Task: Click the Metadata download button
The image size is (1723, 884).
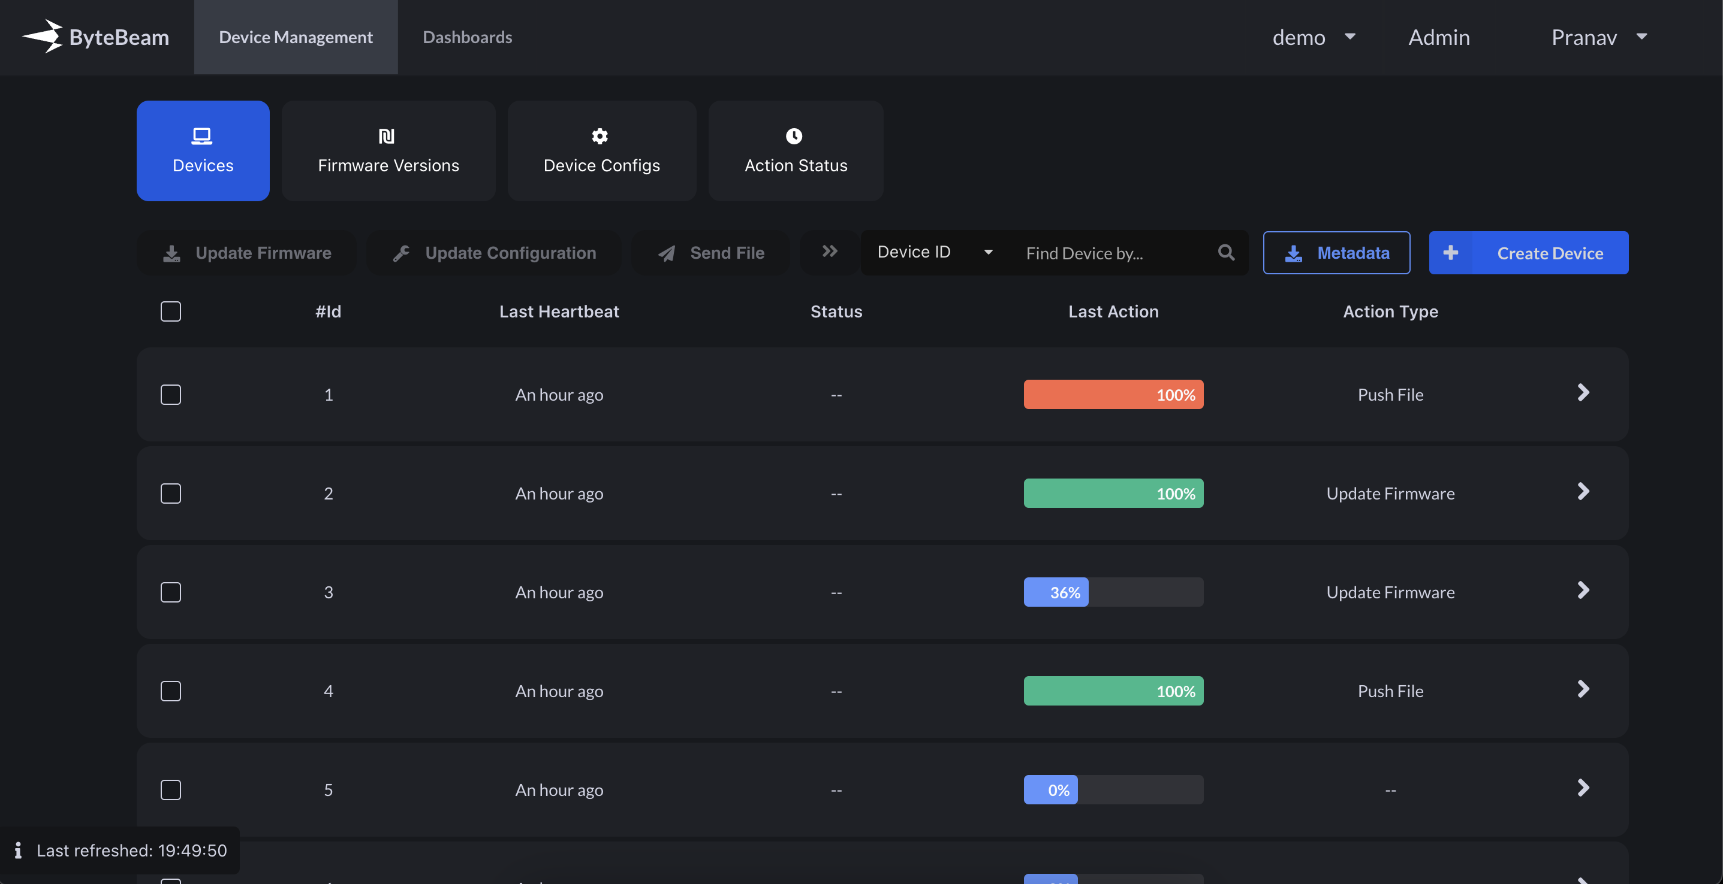Action: click(x=1336, y=253)
